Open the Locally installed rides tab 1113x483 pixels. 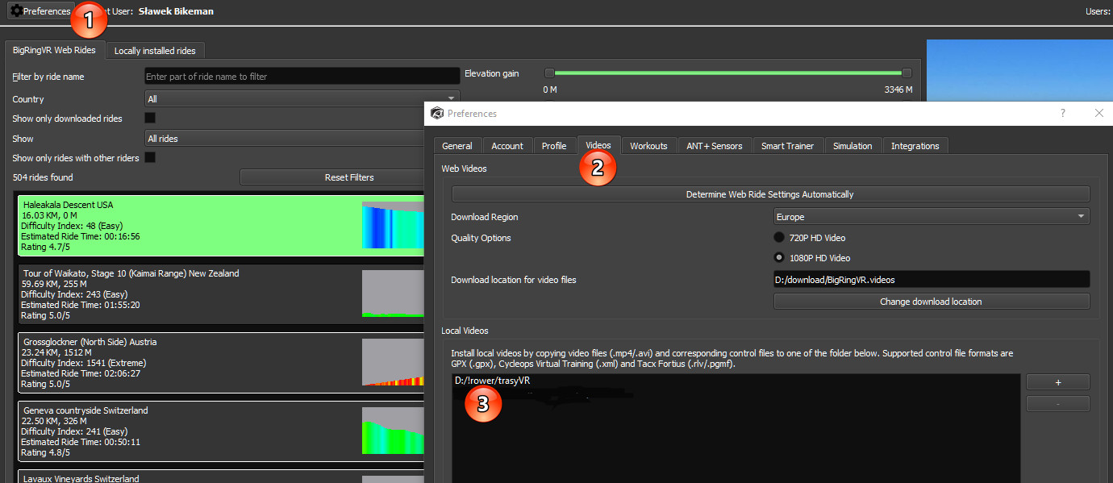coord(155,50)
